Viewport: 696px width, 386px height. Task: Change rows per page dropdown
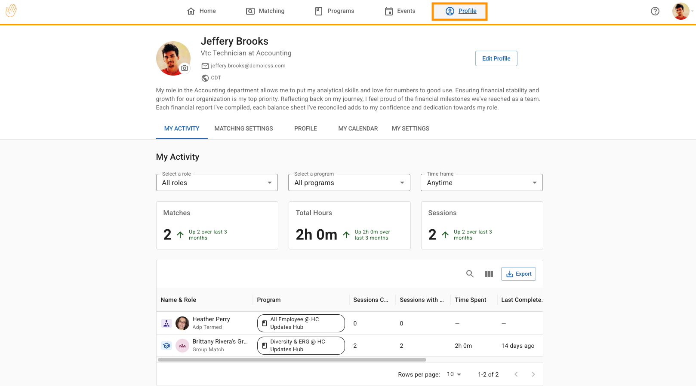click(x=454, y=374)
